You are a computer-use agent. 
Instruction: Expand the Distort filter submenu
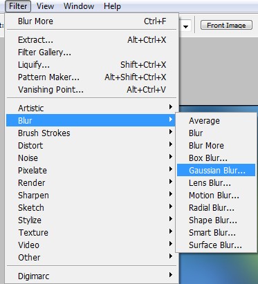[91, 145]
